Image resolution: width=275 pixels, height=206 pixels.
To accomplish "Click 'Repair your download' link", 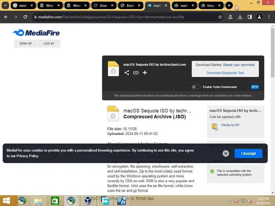I will pos(239,65).
